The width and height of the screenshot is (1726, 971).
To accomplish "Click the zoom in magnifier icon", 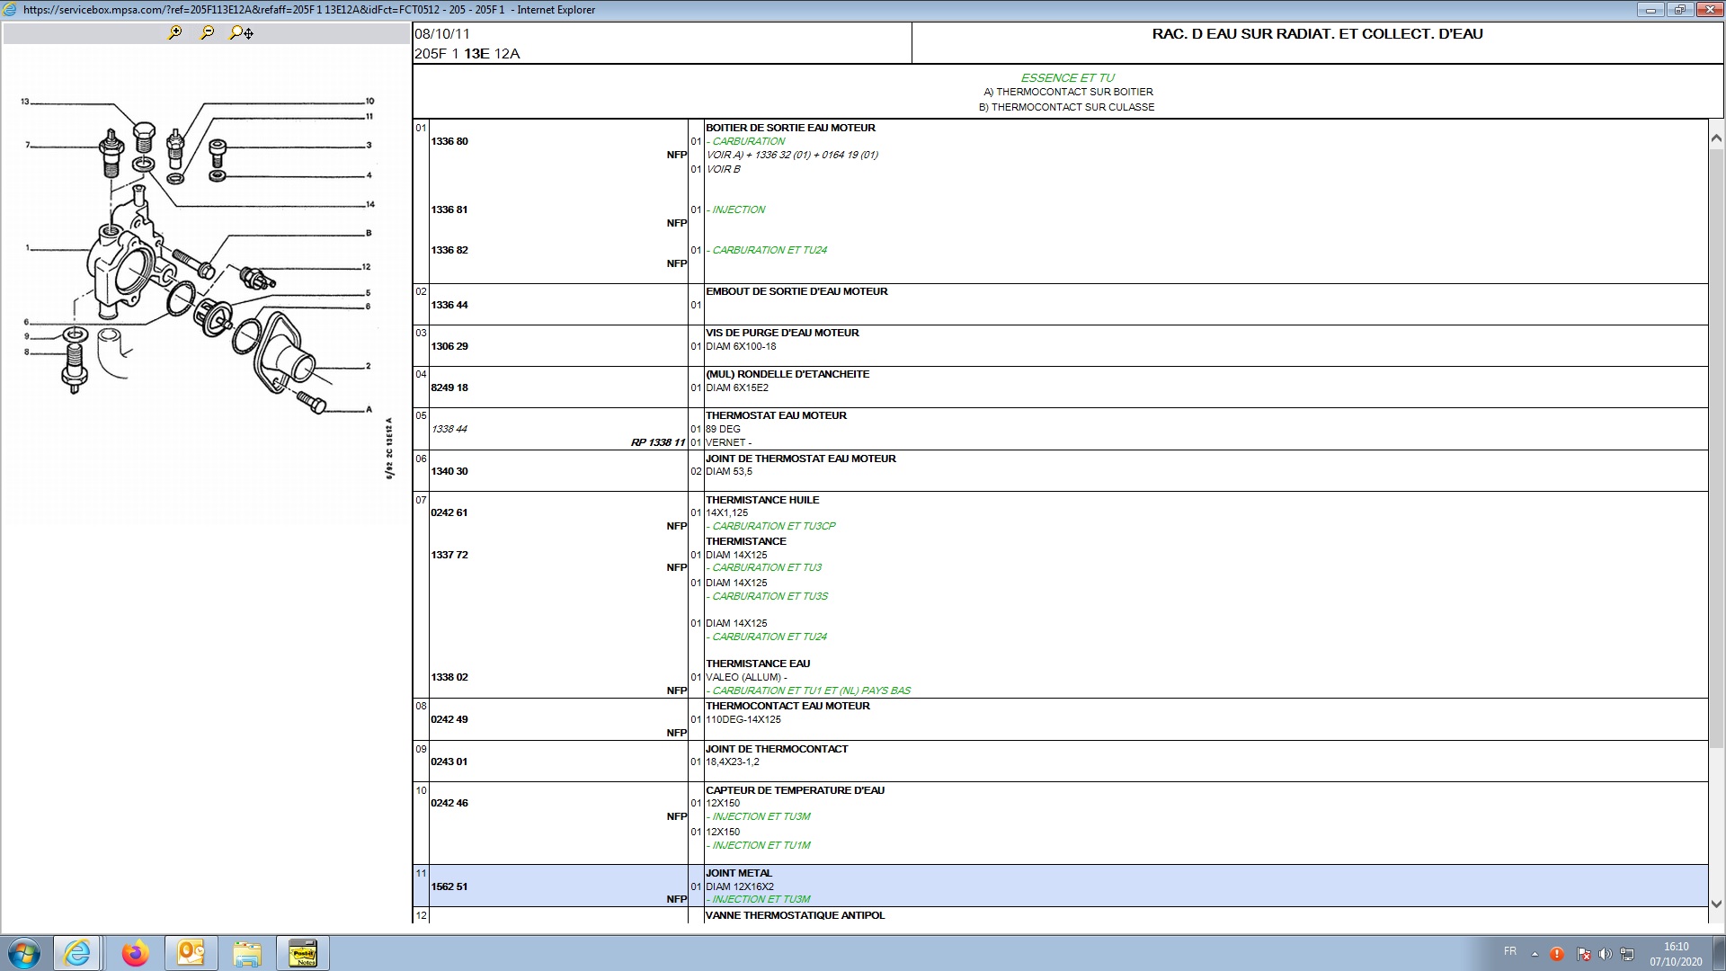I will [175, 32].
